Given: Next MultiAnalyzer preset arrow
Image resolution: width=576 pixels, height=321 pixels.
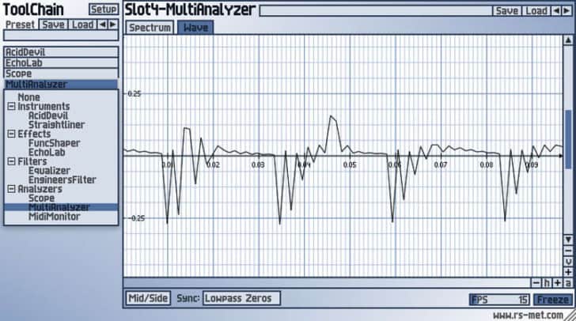Looking at the screenshot, I should pyautogui.click(x=567, y=10).
